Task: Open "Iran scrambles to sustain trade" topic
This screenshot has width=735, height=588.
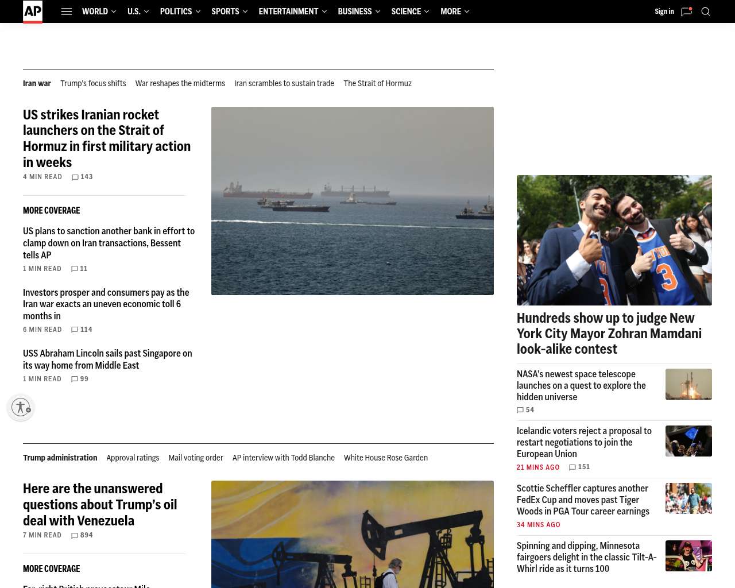Action: point(284,83)
